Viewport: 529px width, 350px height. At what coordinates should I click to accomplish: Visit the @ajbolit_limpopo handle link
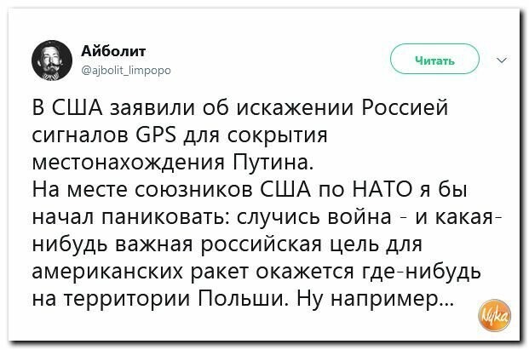point(126,71)
